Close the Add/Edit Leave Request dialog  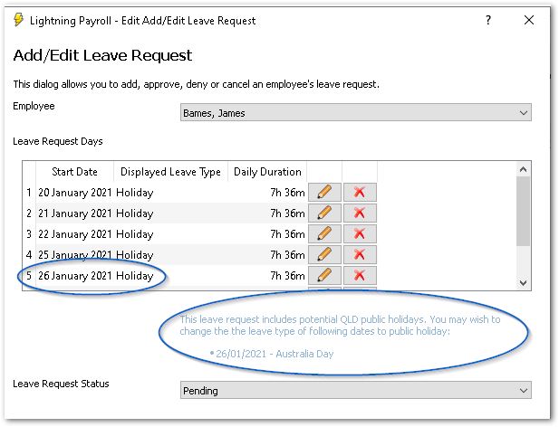[529, 20]
